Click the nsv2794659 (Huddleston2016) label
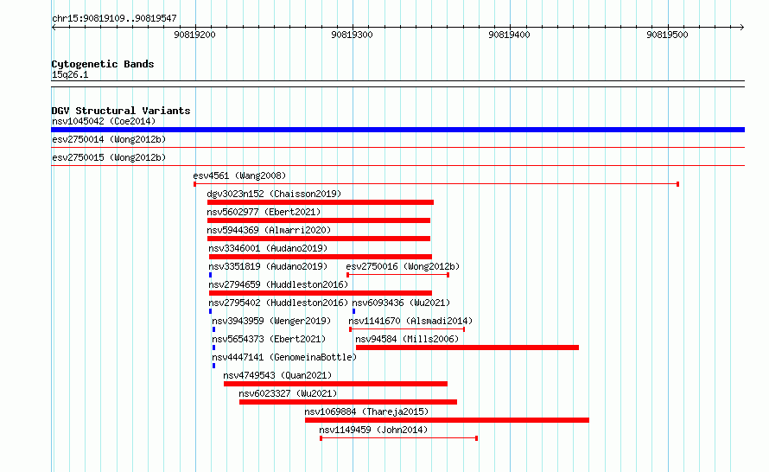The width and height of the screenshot is (769, 472). tap(278, 284)
